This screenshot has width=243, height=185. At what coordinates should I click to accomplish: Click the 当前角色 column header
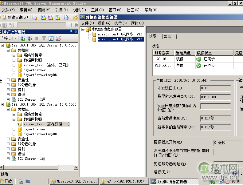tap(185, 53)
